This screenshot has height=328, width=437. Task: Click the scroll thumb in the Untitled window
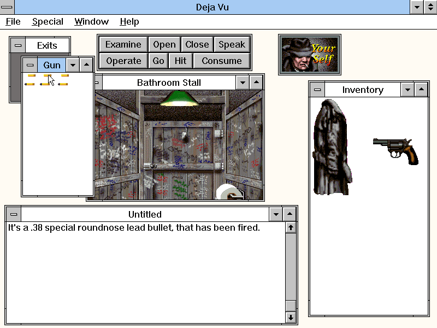coord(291,306)
